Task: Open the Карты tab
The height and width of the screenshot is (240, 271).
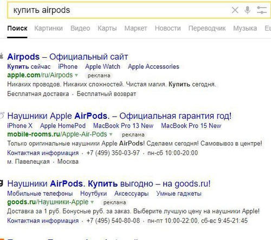Action: tap(107, 29)
